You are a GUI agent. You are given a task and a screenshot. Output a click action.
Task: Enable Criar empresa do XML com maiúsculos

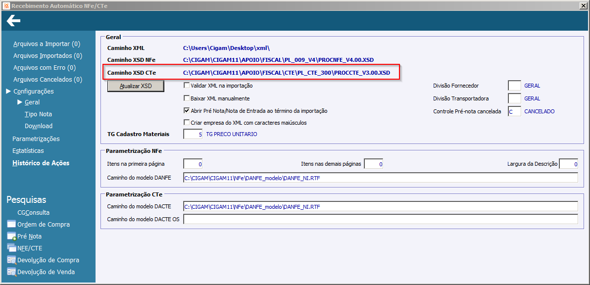coord(186,122)
